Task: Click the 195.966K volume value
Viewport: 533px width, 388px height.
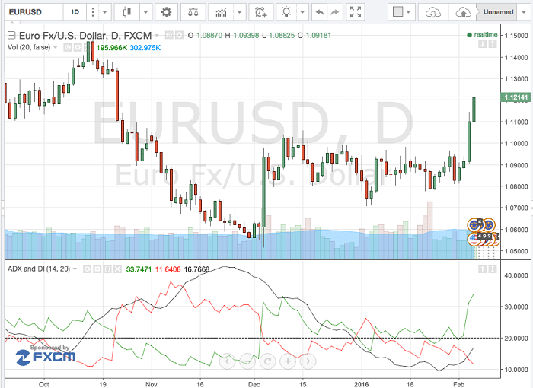Action: click(x=111, y=48)
